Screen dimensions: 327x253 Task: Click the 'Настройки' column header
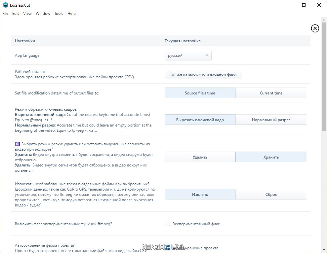pyautogui.click(x=25, y=41)
